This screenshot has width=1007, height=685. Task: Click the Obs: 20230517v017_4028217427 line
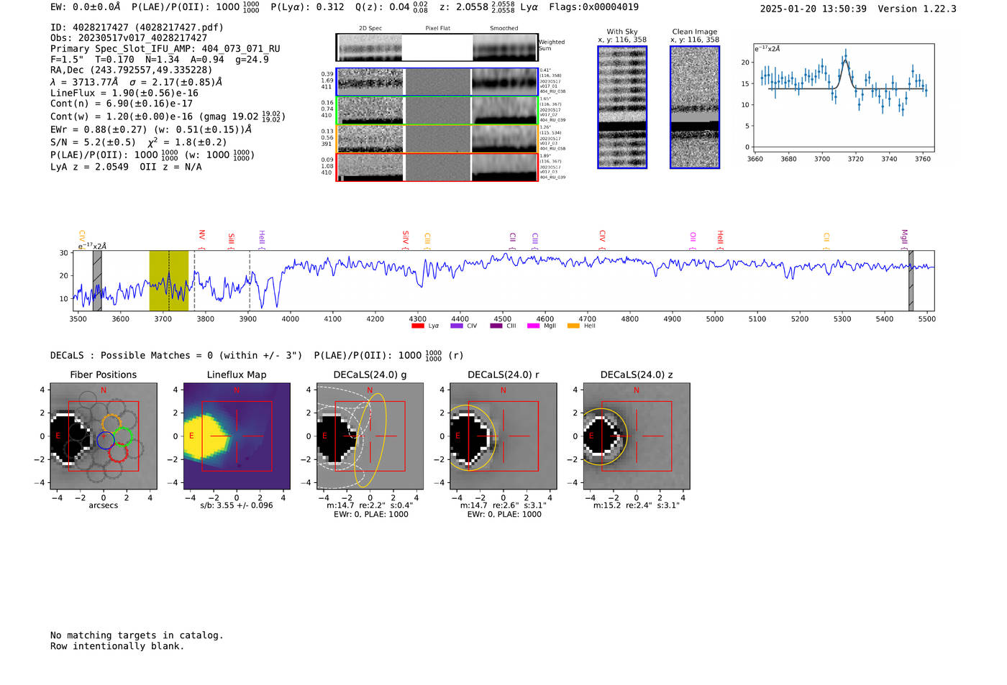pos(129,38)
